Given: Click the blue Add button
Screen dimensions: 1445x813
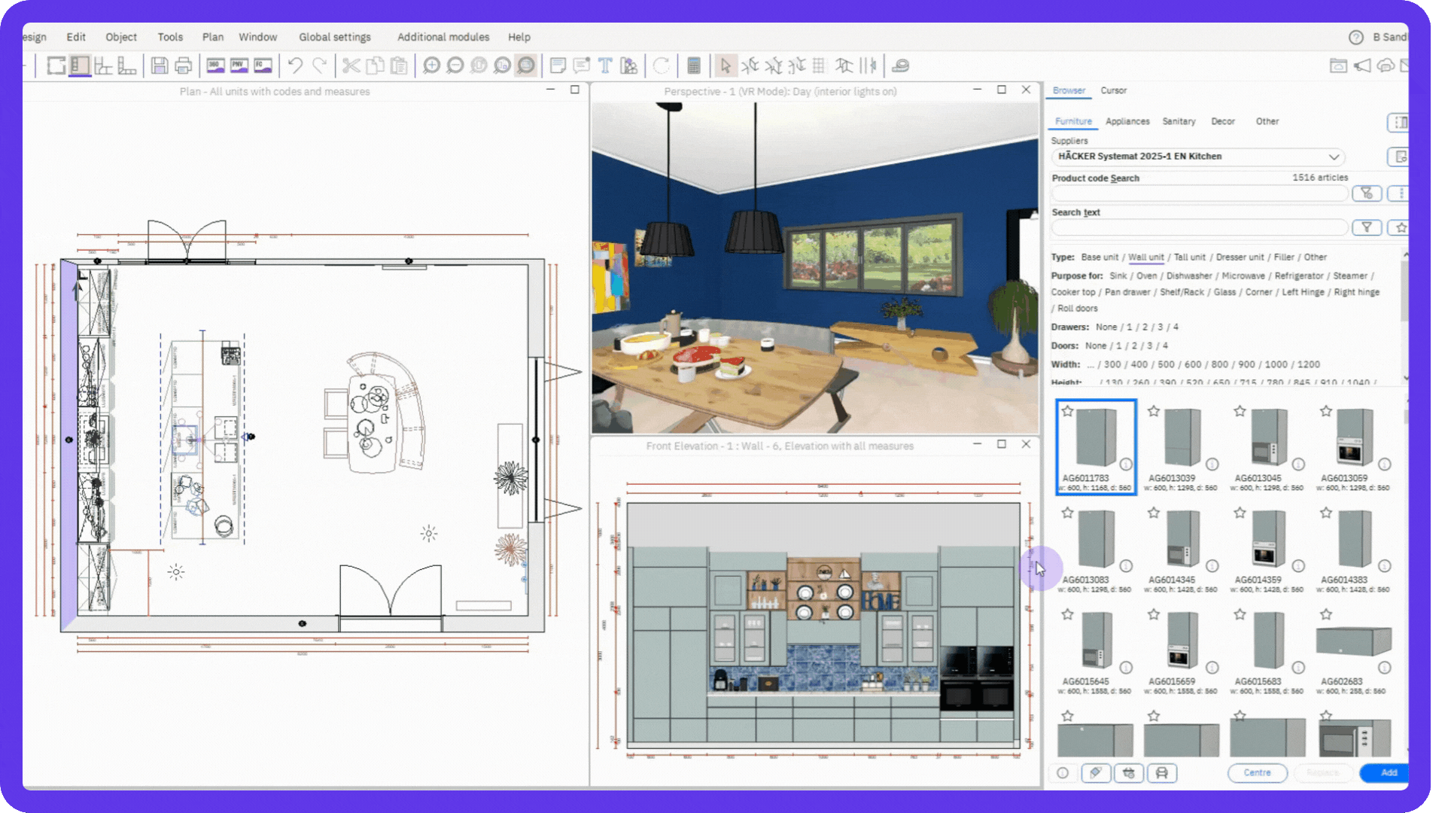Looking at the screenshot, I should pos(1388,773).
